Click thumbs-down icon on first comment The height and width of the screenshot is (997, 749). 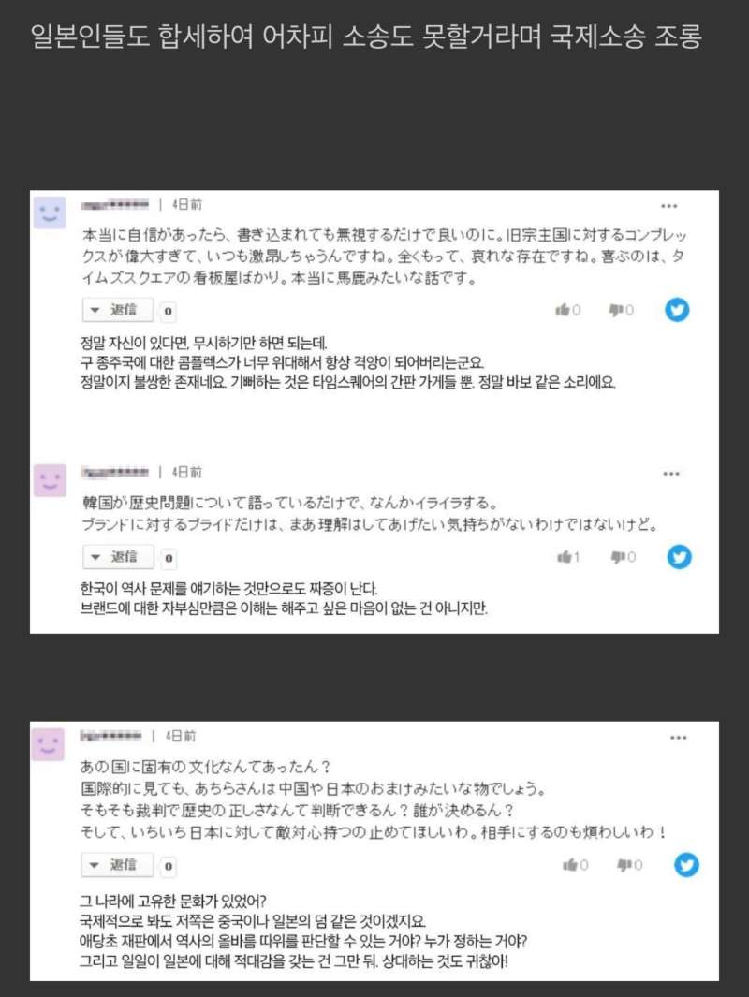pyautogui.click(x=615, y=310)
